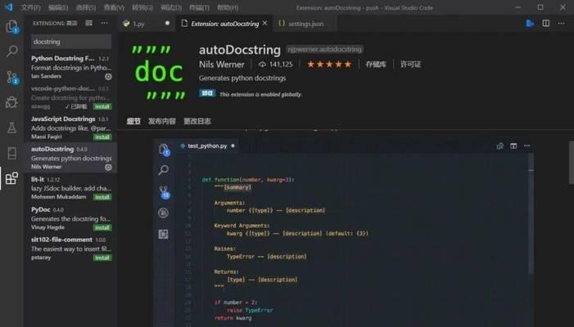Click the book-shaped icon in activity bar
Screen dimensions: 574x327
pyautogui.click(x=12, y=153)
